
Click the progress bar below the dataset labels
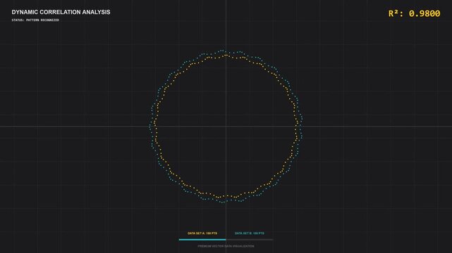tap(226, 240)
